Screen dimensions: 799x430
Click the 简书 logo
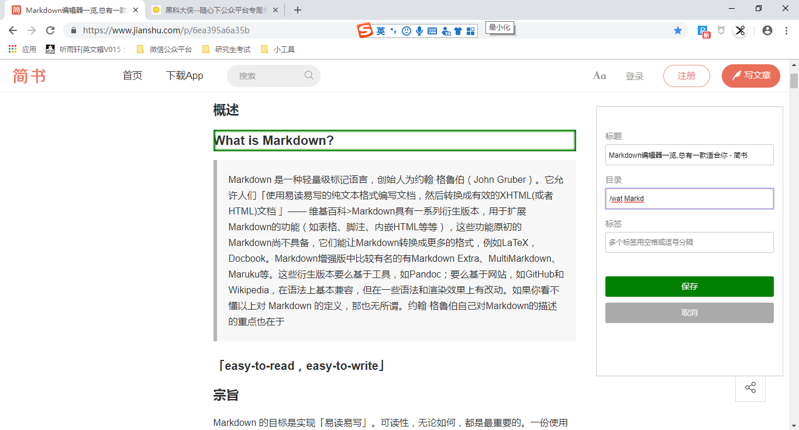(x=29, y=75)
